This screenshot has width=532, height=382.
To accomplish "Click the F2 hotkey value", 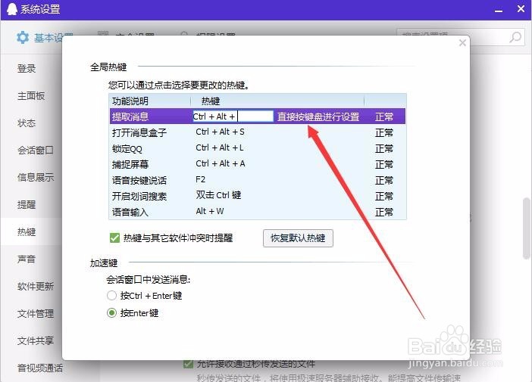I will tap(200, 179).
